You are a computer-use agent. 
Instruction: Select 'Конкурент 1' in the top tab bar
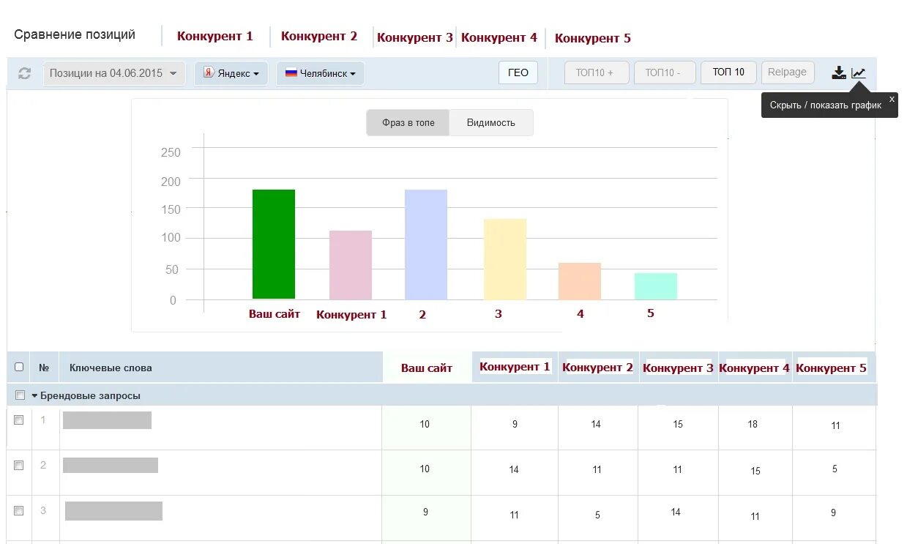215,36
